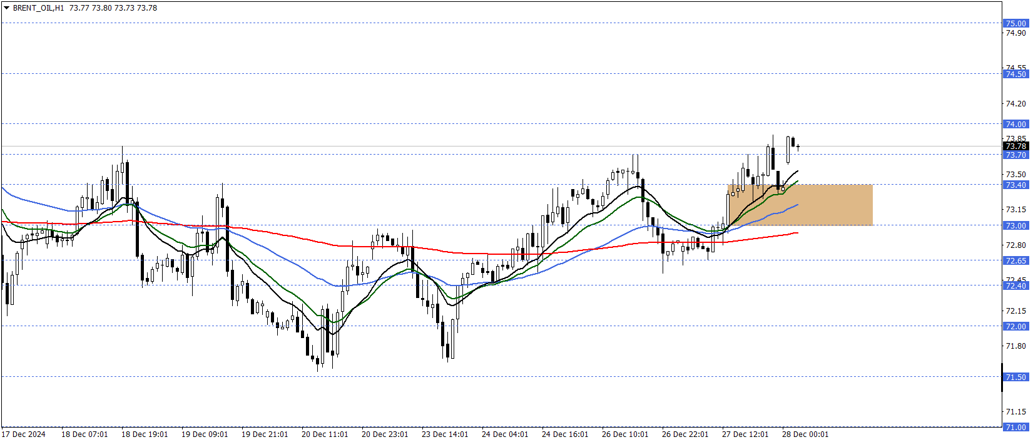Click the 74.20 price scale value

pyautogui.click(x=1015, y=103)
